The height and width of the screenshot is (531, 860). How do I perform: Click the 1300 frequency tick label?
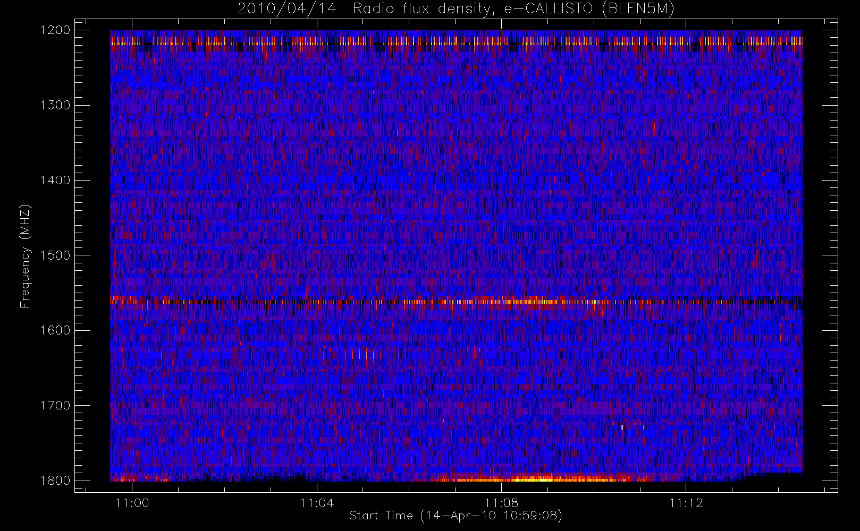pyautogui.click(x=55, y=105)
